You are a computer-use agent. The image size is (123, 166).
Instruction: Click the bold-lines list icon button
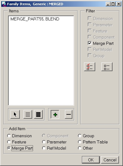pos(38,114)
